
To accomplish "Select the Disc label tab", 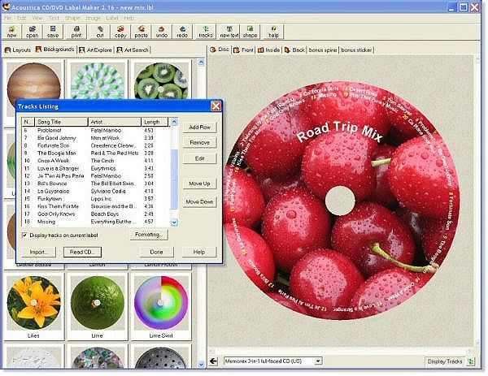I will [220, 50].
